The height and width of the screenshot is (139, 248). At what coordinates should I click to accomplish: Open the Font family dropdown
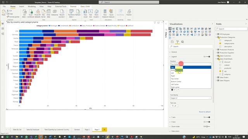point(191,98)
